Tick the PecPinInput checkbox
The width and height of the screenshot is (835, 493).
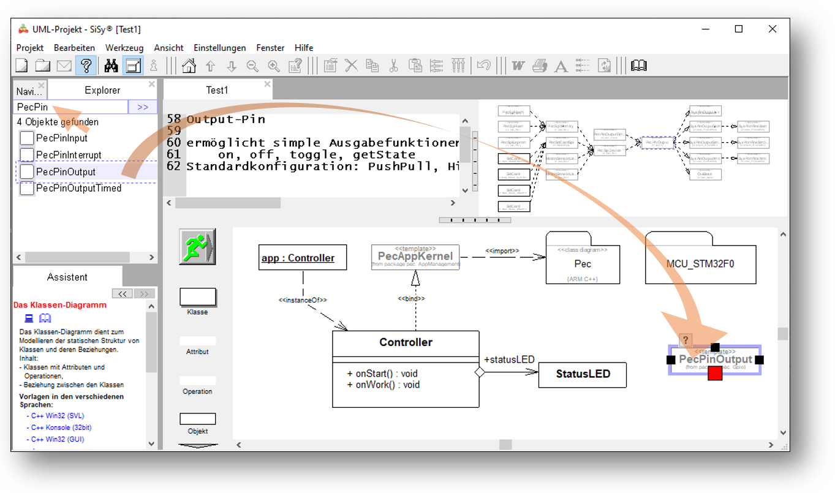27,138
